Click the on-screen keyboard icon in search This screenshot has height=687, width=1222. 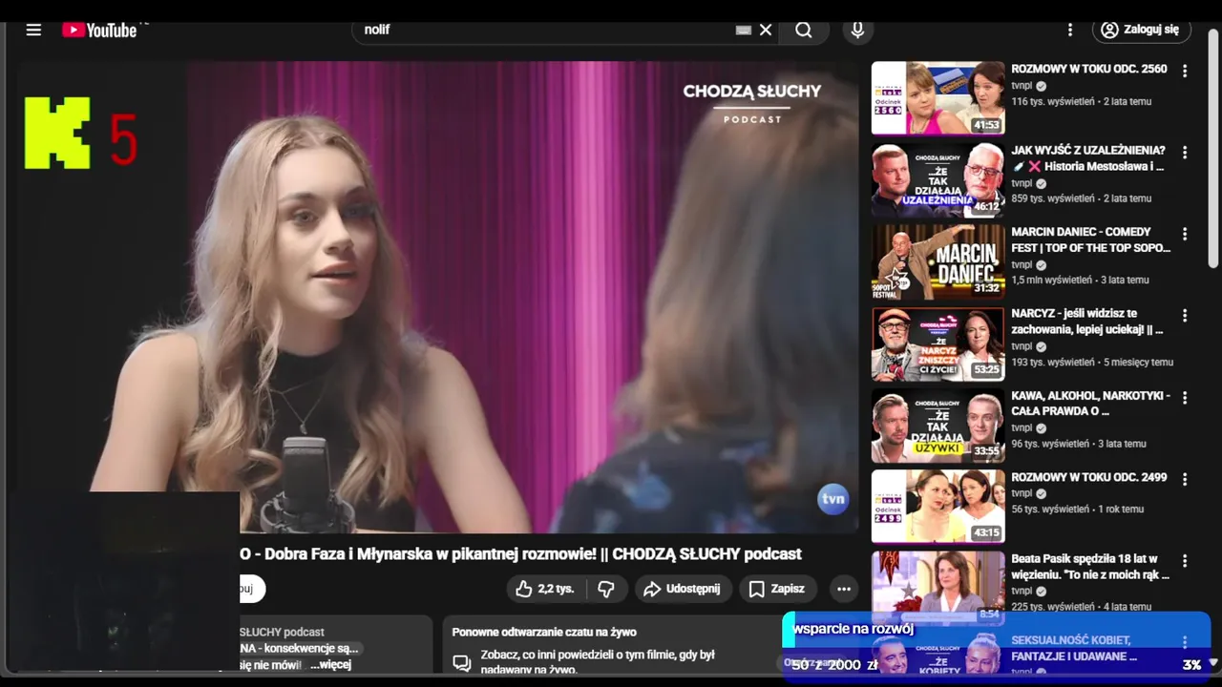[x=744, y=30]
